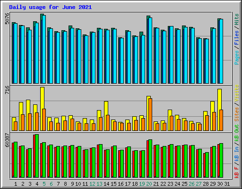This screenshot has height=189, width=242.
Task: Select the cyan hits bar for day 20
Action: [x=150, y=51]
